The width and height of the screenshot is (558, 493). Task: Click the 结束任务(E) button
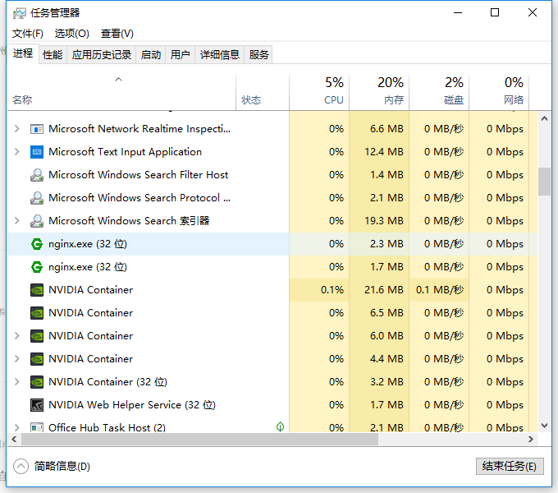(x=510, y=466)
